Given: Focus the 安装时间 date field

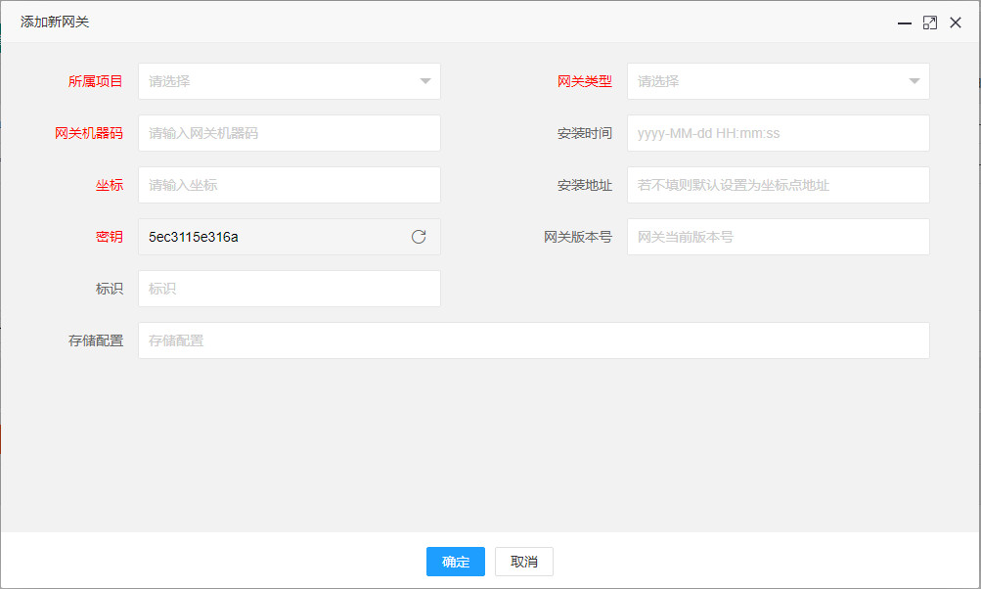Looking at the screenshot, I should (779, 133).
